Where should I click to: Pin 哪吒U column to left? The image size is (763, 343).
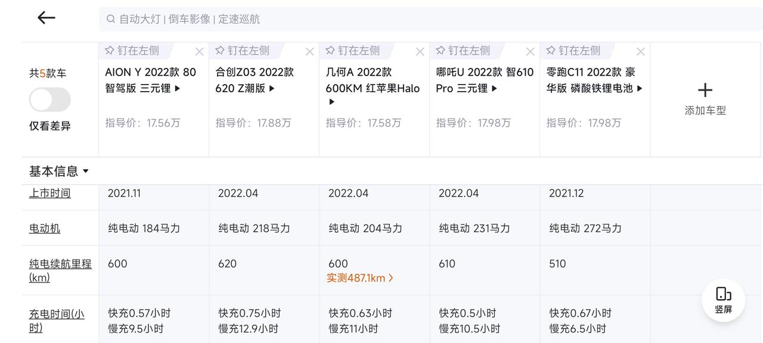(463, 51)
